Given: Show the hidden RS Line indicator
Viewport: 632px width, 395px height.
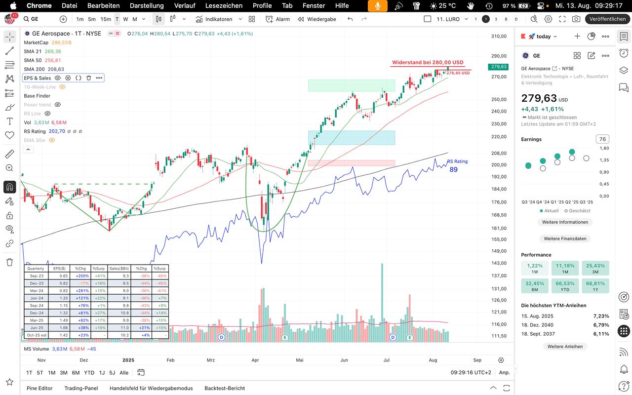Looking at the screenshot, I should pyautogui.click(x=47, y=114).
